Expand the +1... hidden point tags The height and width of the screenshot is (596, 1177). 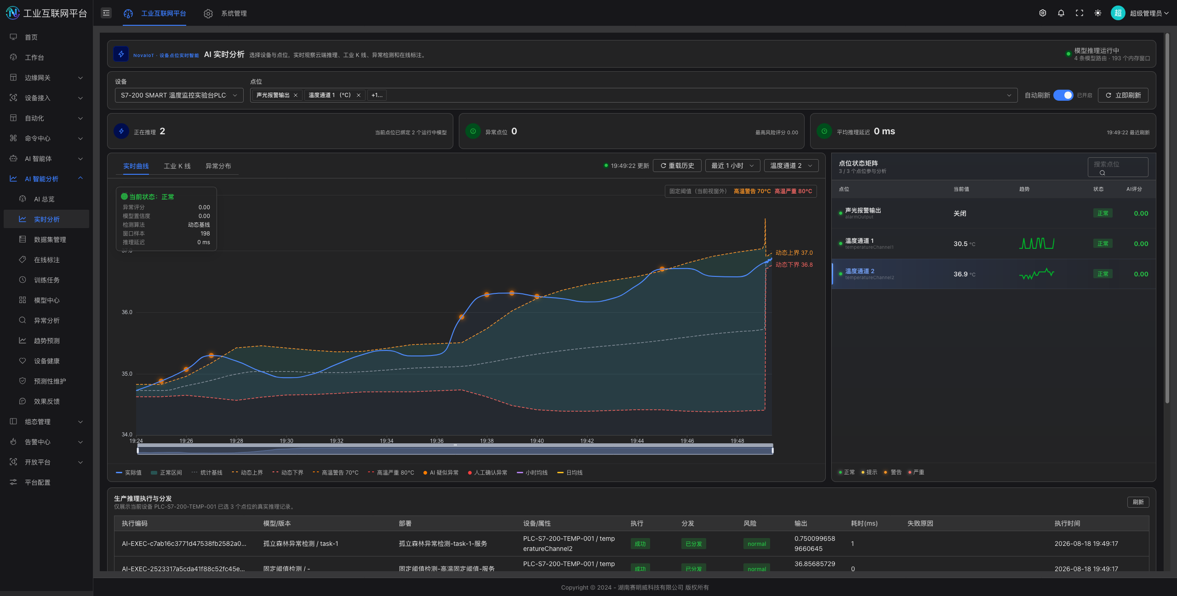point(377,95)
